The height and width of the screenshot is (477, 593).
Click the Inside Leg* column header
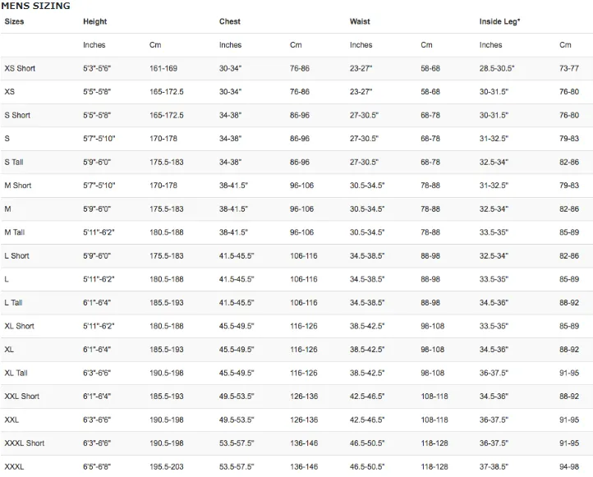pyautogui.click(x=499, y=21)
